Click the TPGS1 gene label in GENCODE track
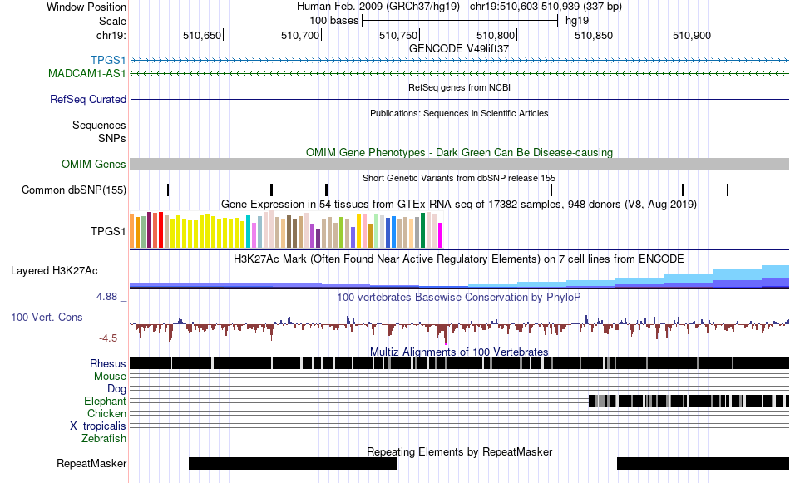The image size is (790, 483). (x=108, y=61)
